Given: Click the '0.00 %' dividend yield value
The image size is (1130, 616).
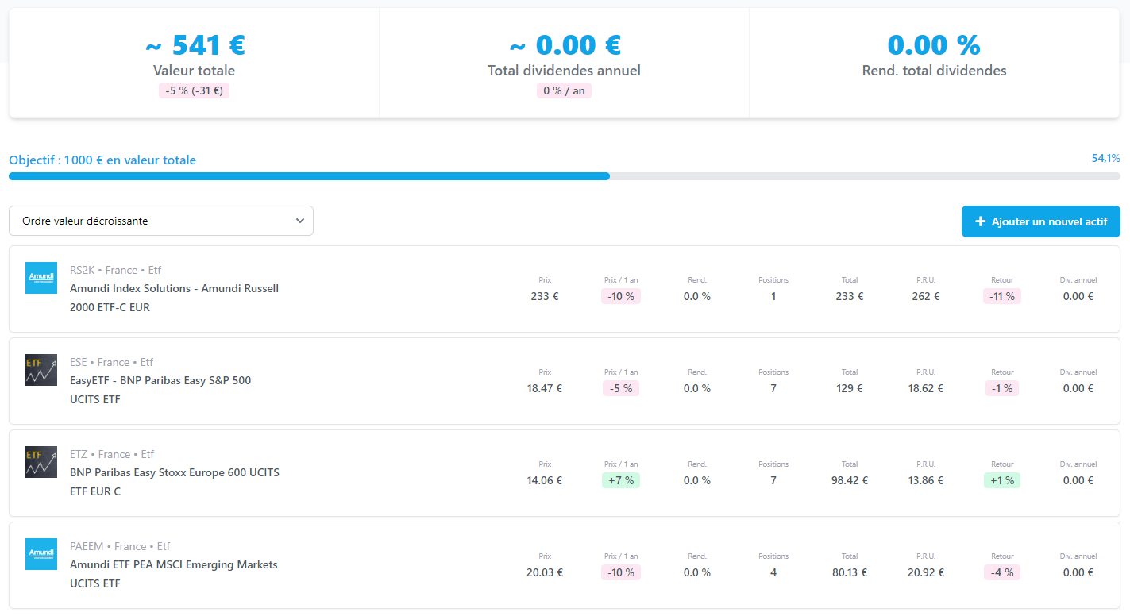Looking at the screenshot, I should [934, 44].
